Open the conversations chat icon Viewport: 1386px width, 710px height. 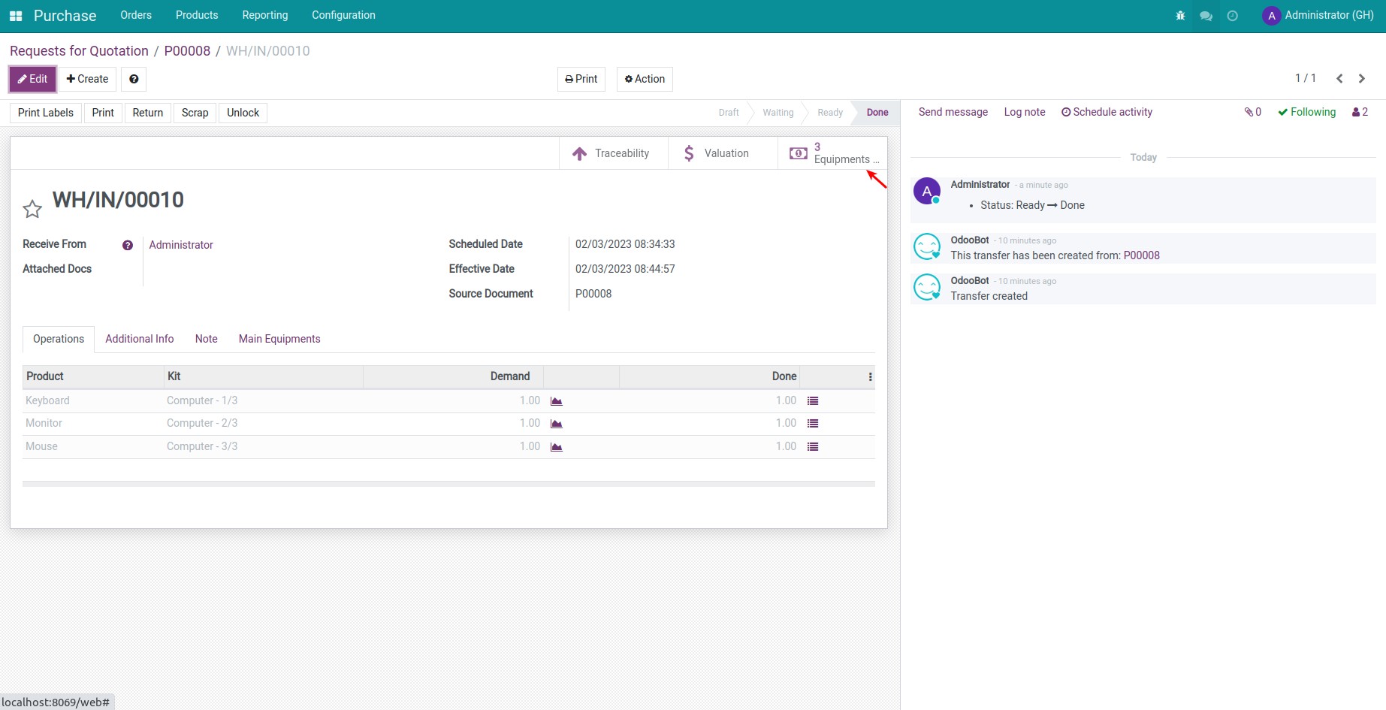click(1206, 16)
